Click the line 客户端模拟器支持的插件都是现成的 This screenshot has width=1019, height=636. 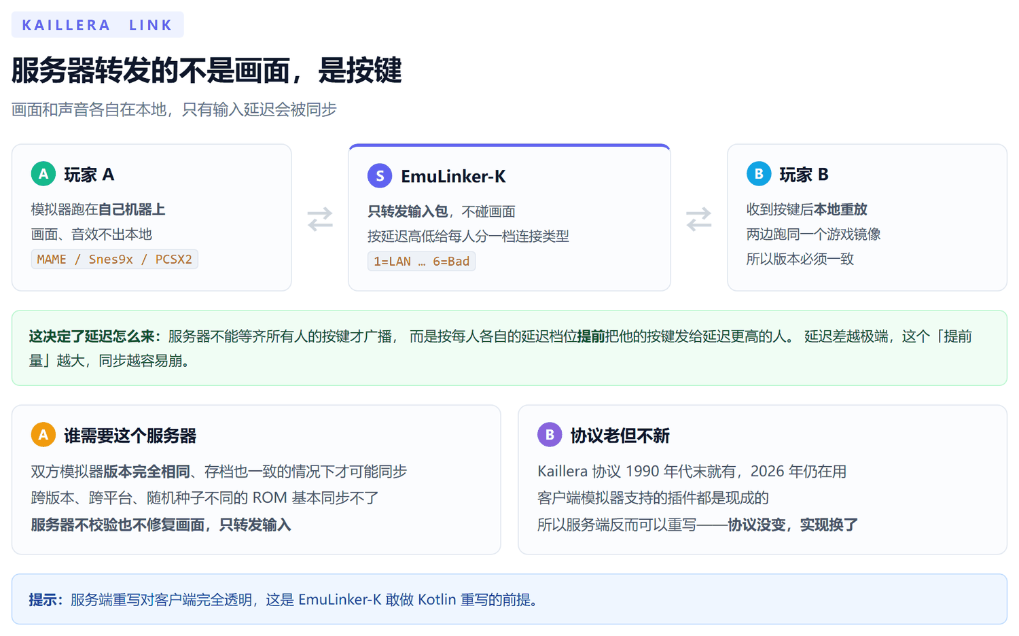(653, 498)
